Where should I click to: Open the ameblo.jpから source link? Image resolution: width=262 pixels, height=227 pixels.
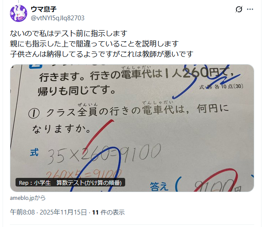[28, 198]
